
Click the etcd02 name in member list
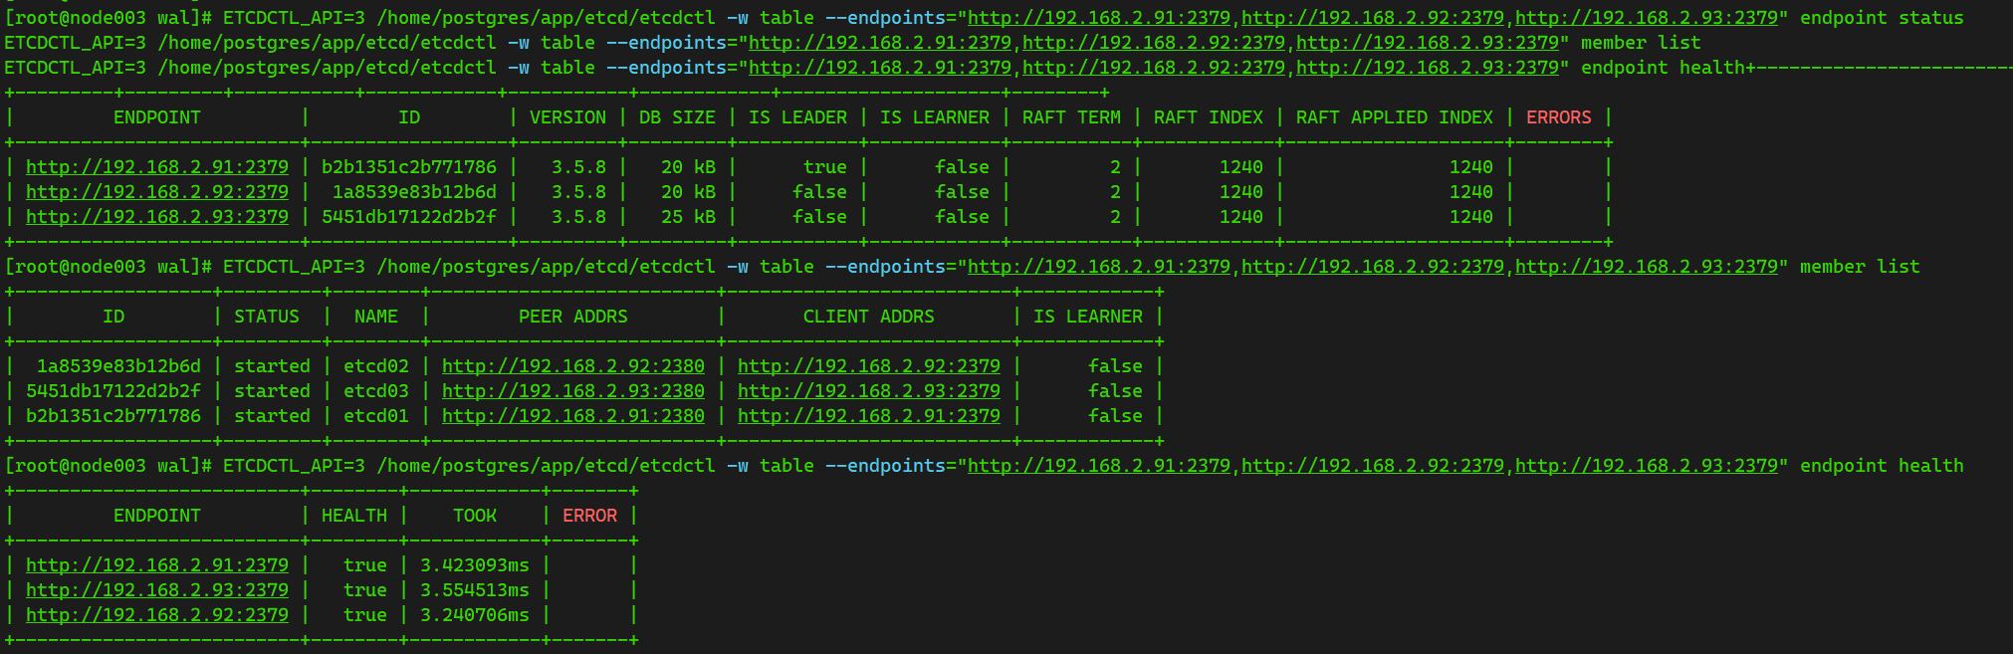pyautogui.click(x=375, y=366)
